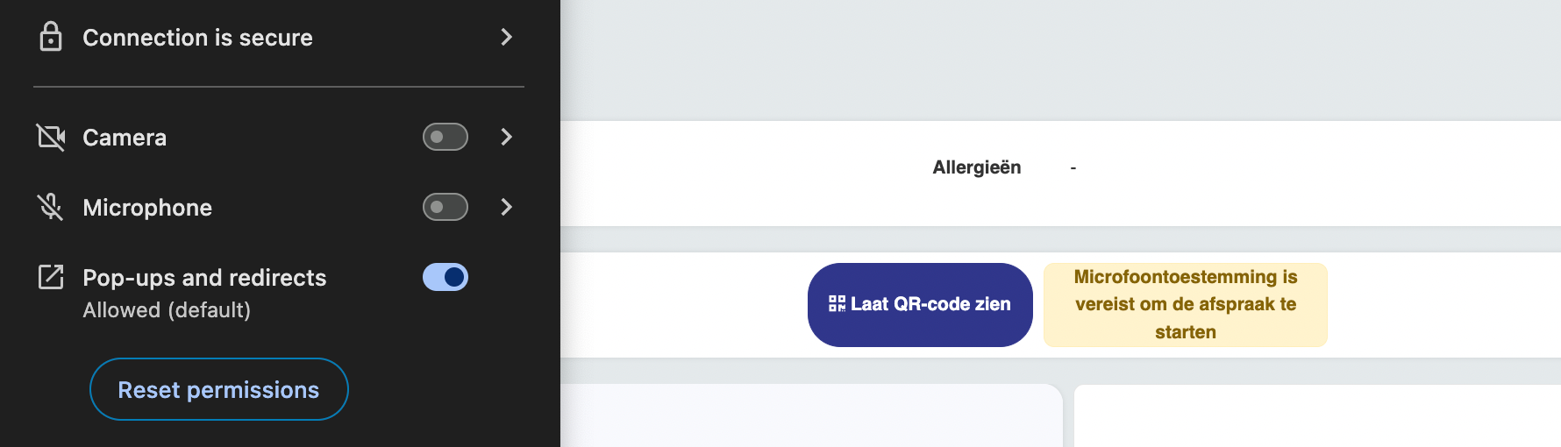
Task: Select the Camera permission label
Action: (125, 138)
